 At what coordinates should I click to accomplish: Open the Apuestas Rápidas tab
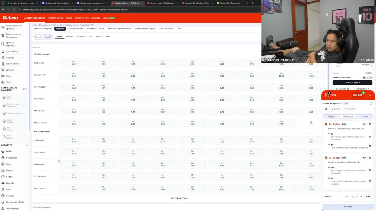[x=75, y=29]
